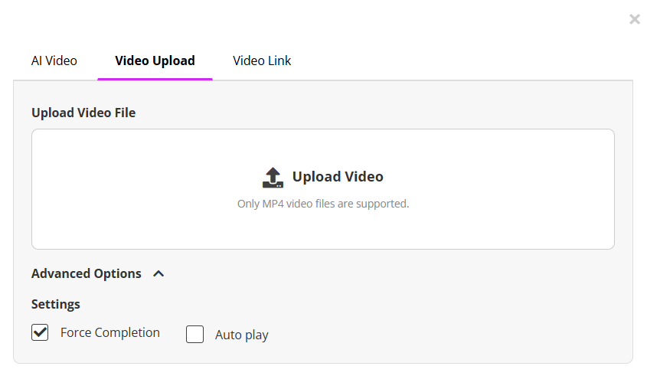Click the Settings section heading
This screenshot has width=647, height=376.
(56, 304)
